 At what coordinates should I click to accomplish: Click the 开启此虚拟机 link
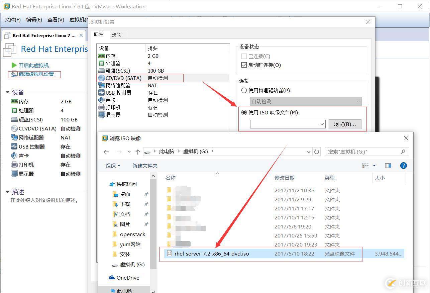(x=33, y=65)
